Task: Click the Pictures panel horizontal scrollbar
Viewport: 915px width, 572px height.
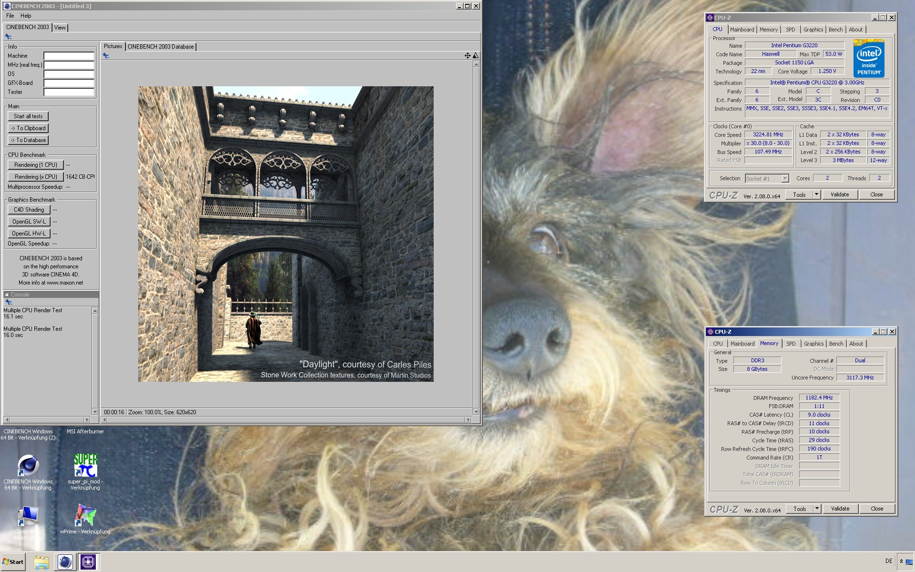Action: (x=286, y=420)
